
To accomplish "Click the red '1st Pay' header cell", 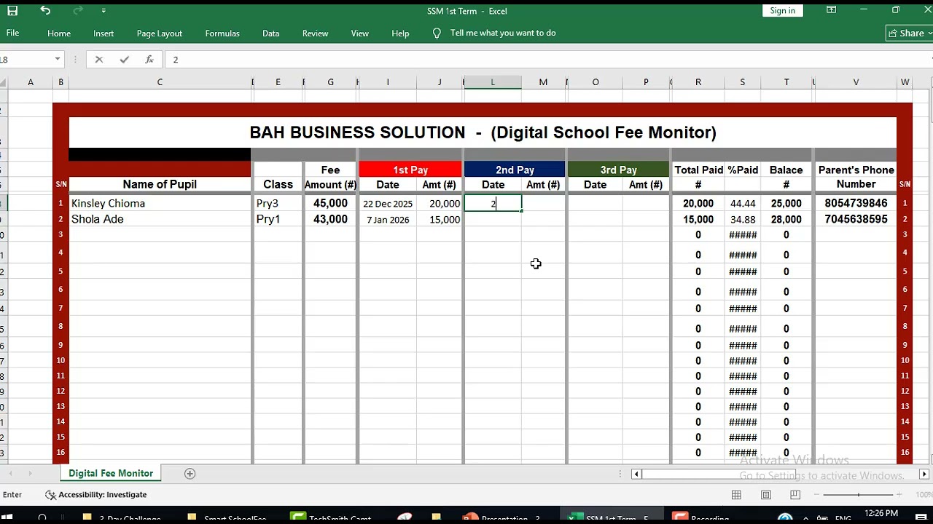I will point(410,170).
